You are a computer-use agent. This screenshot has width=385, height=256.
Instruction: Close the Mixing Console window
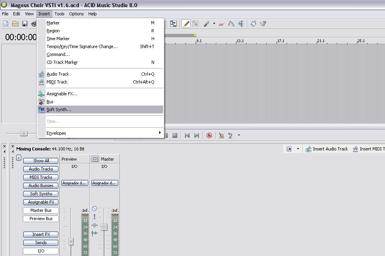pos(13,146)
